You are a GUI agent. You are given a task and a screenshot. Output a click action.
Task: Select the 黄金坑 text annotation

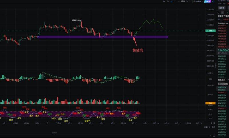(x=137, y=50)
